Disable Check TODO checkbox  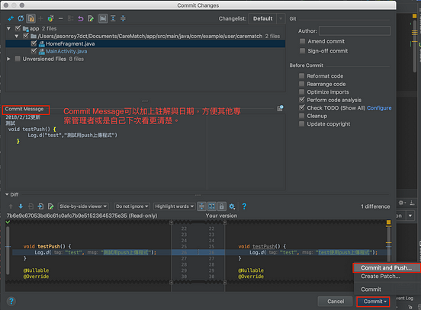pos(302,108)
